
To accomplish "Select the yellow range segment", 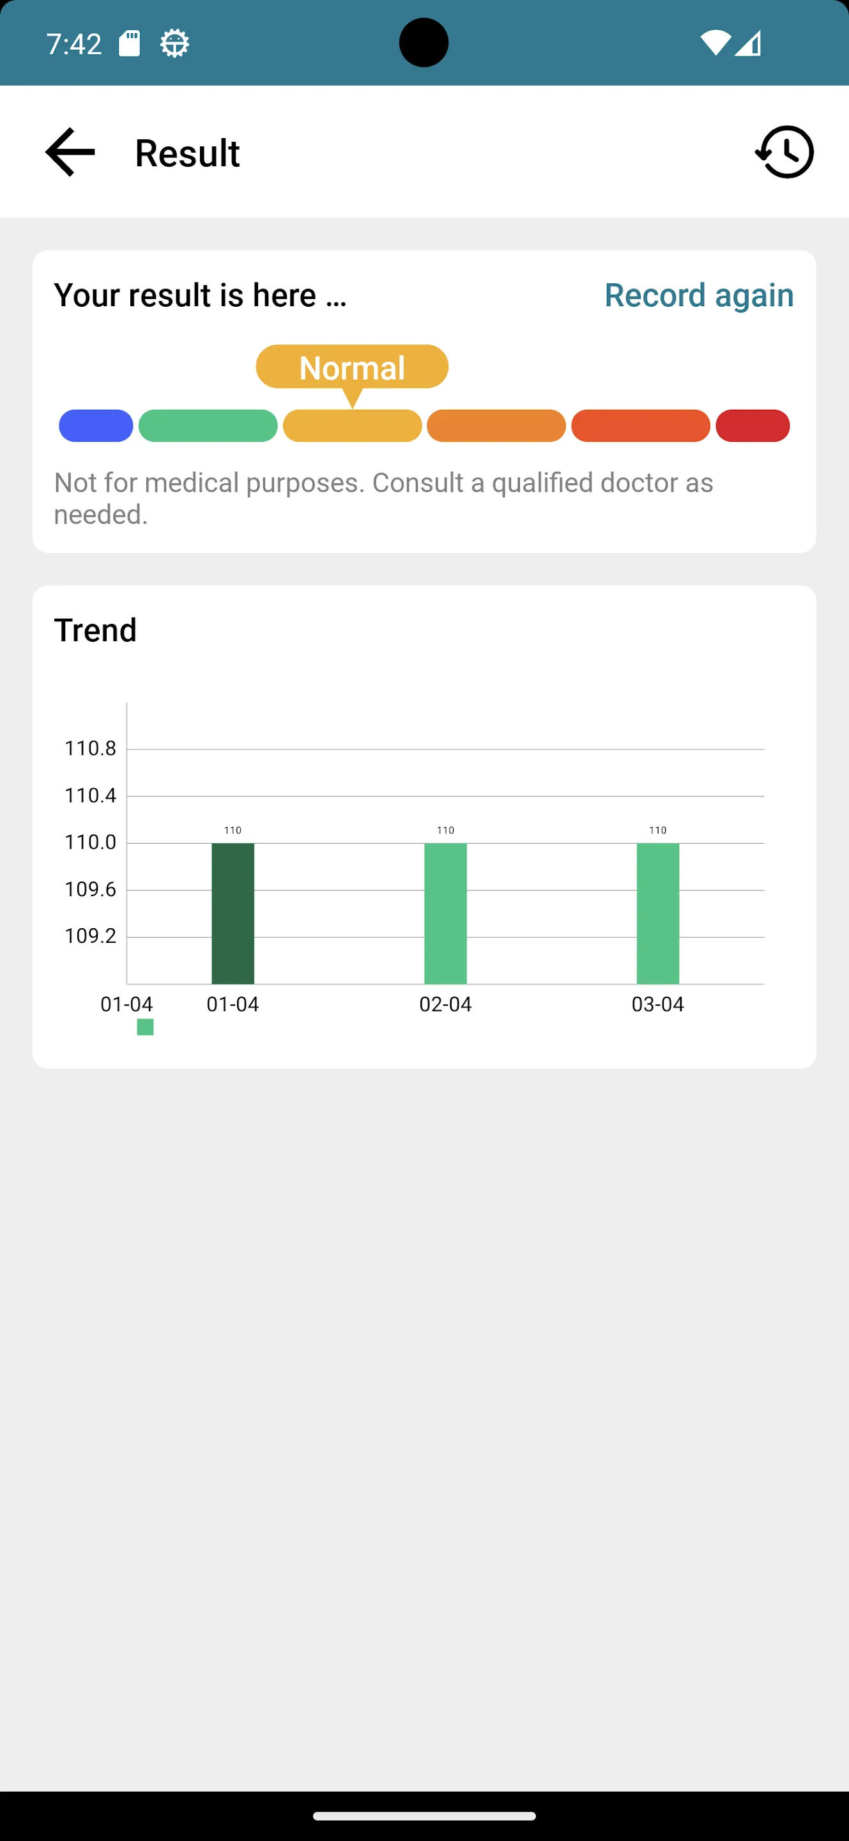I will (x=352, y=426).
